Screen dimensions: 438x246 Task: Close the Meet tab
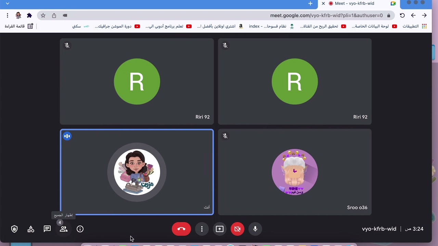[323, 3]
